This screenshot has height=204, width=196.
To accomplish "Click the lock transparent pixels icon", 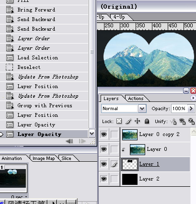I will [119, 121].
